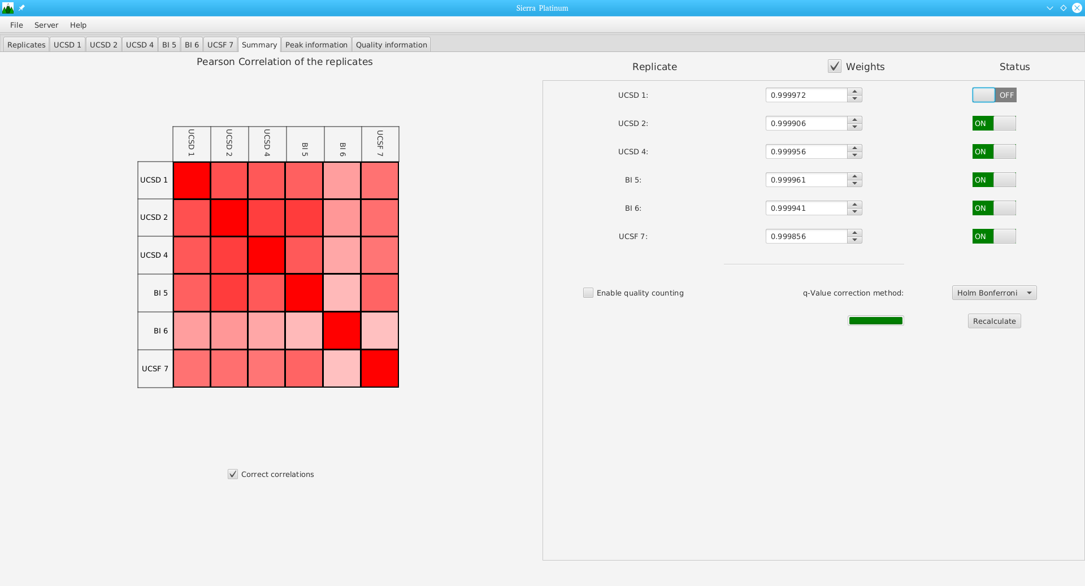
Task: Open the Server menu
Action: (x=46, y=25)
